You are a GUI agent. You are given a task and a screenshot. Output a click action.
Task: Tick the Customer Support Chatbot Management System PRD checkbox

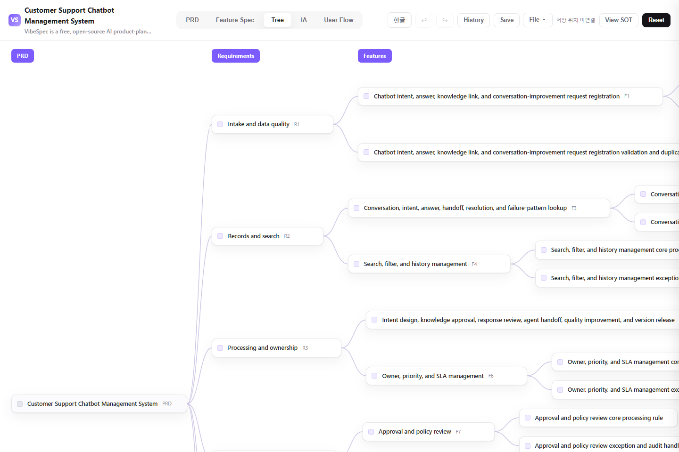point(20,404)
